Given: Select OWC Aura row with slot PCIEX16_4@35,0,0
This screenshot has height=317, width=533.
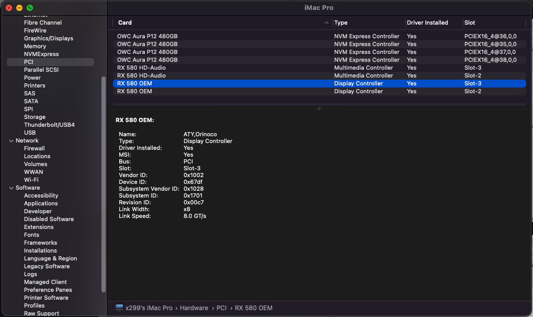Looking at the screenshot, I should point(320,44).
